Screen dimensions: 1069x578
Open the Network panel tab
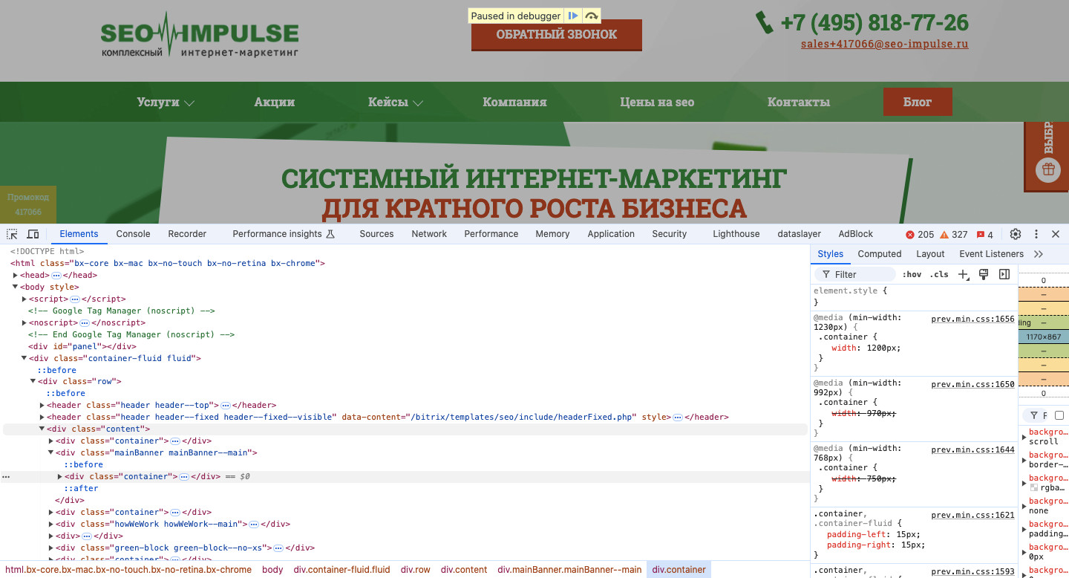pyautogui.click(x=429, y=234)
